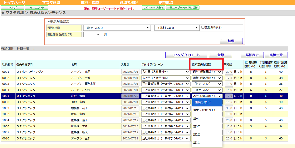295x148 pixels.
Task: Click the ヘルプ button
Action: (12, 7)
